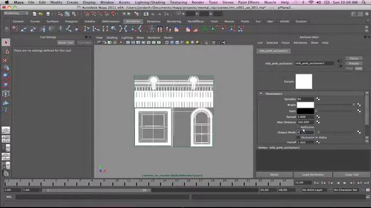Click the map button next to Max Distance
Screen dimensions: 371x208
click(318, 122)
